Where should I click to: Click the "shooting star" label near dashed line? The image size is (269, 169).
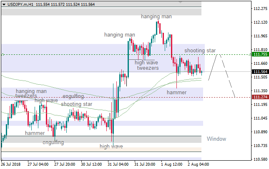coord(200,51)
